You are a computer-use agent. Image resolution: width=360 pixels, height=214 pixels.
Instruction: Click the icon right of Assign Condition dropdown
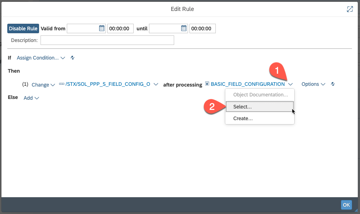pos(72,58)
